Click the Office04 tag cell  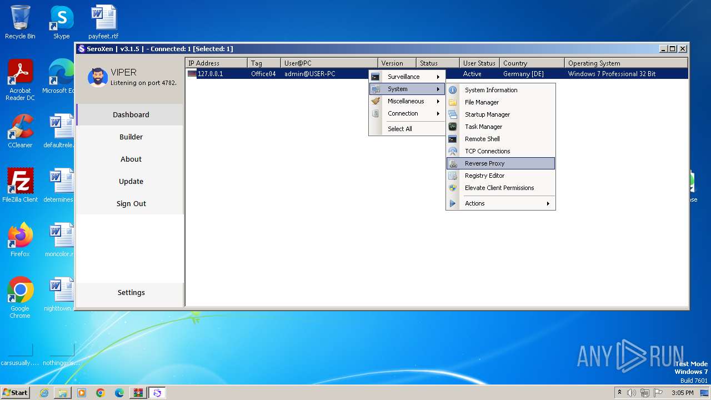tap(263, 74)
